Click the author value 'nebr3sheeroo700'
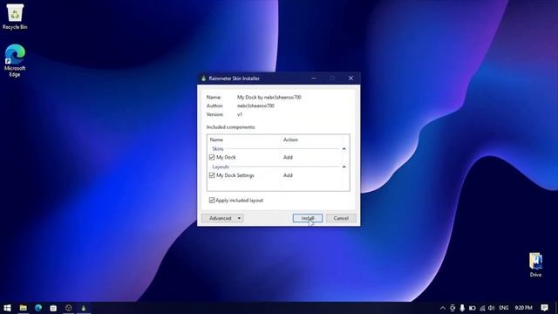This screenshot has height=314, width=558. [x=255, y=106]
